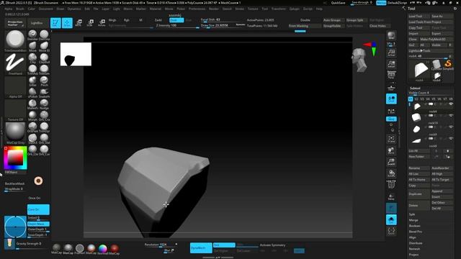The width and height of the screenshot is (461, 259).
Task: Click the Append button
Action: tap(442, 191)
